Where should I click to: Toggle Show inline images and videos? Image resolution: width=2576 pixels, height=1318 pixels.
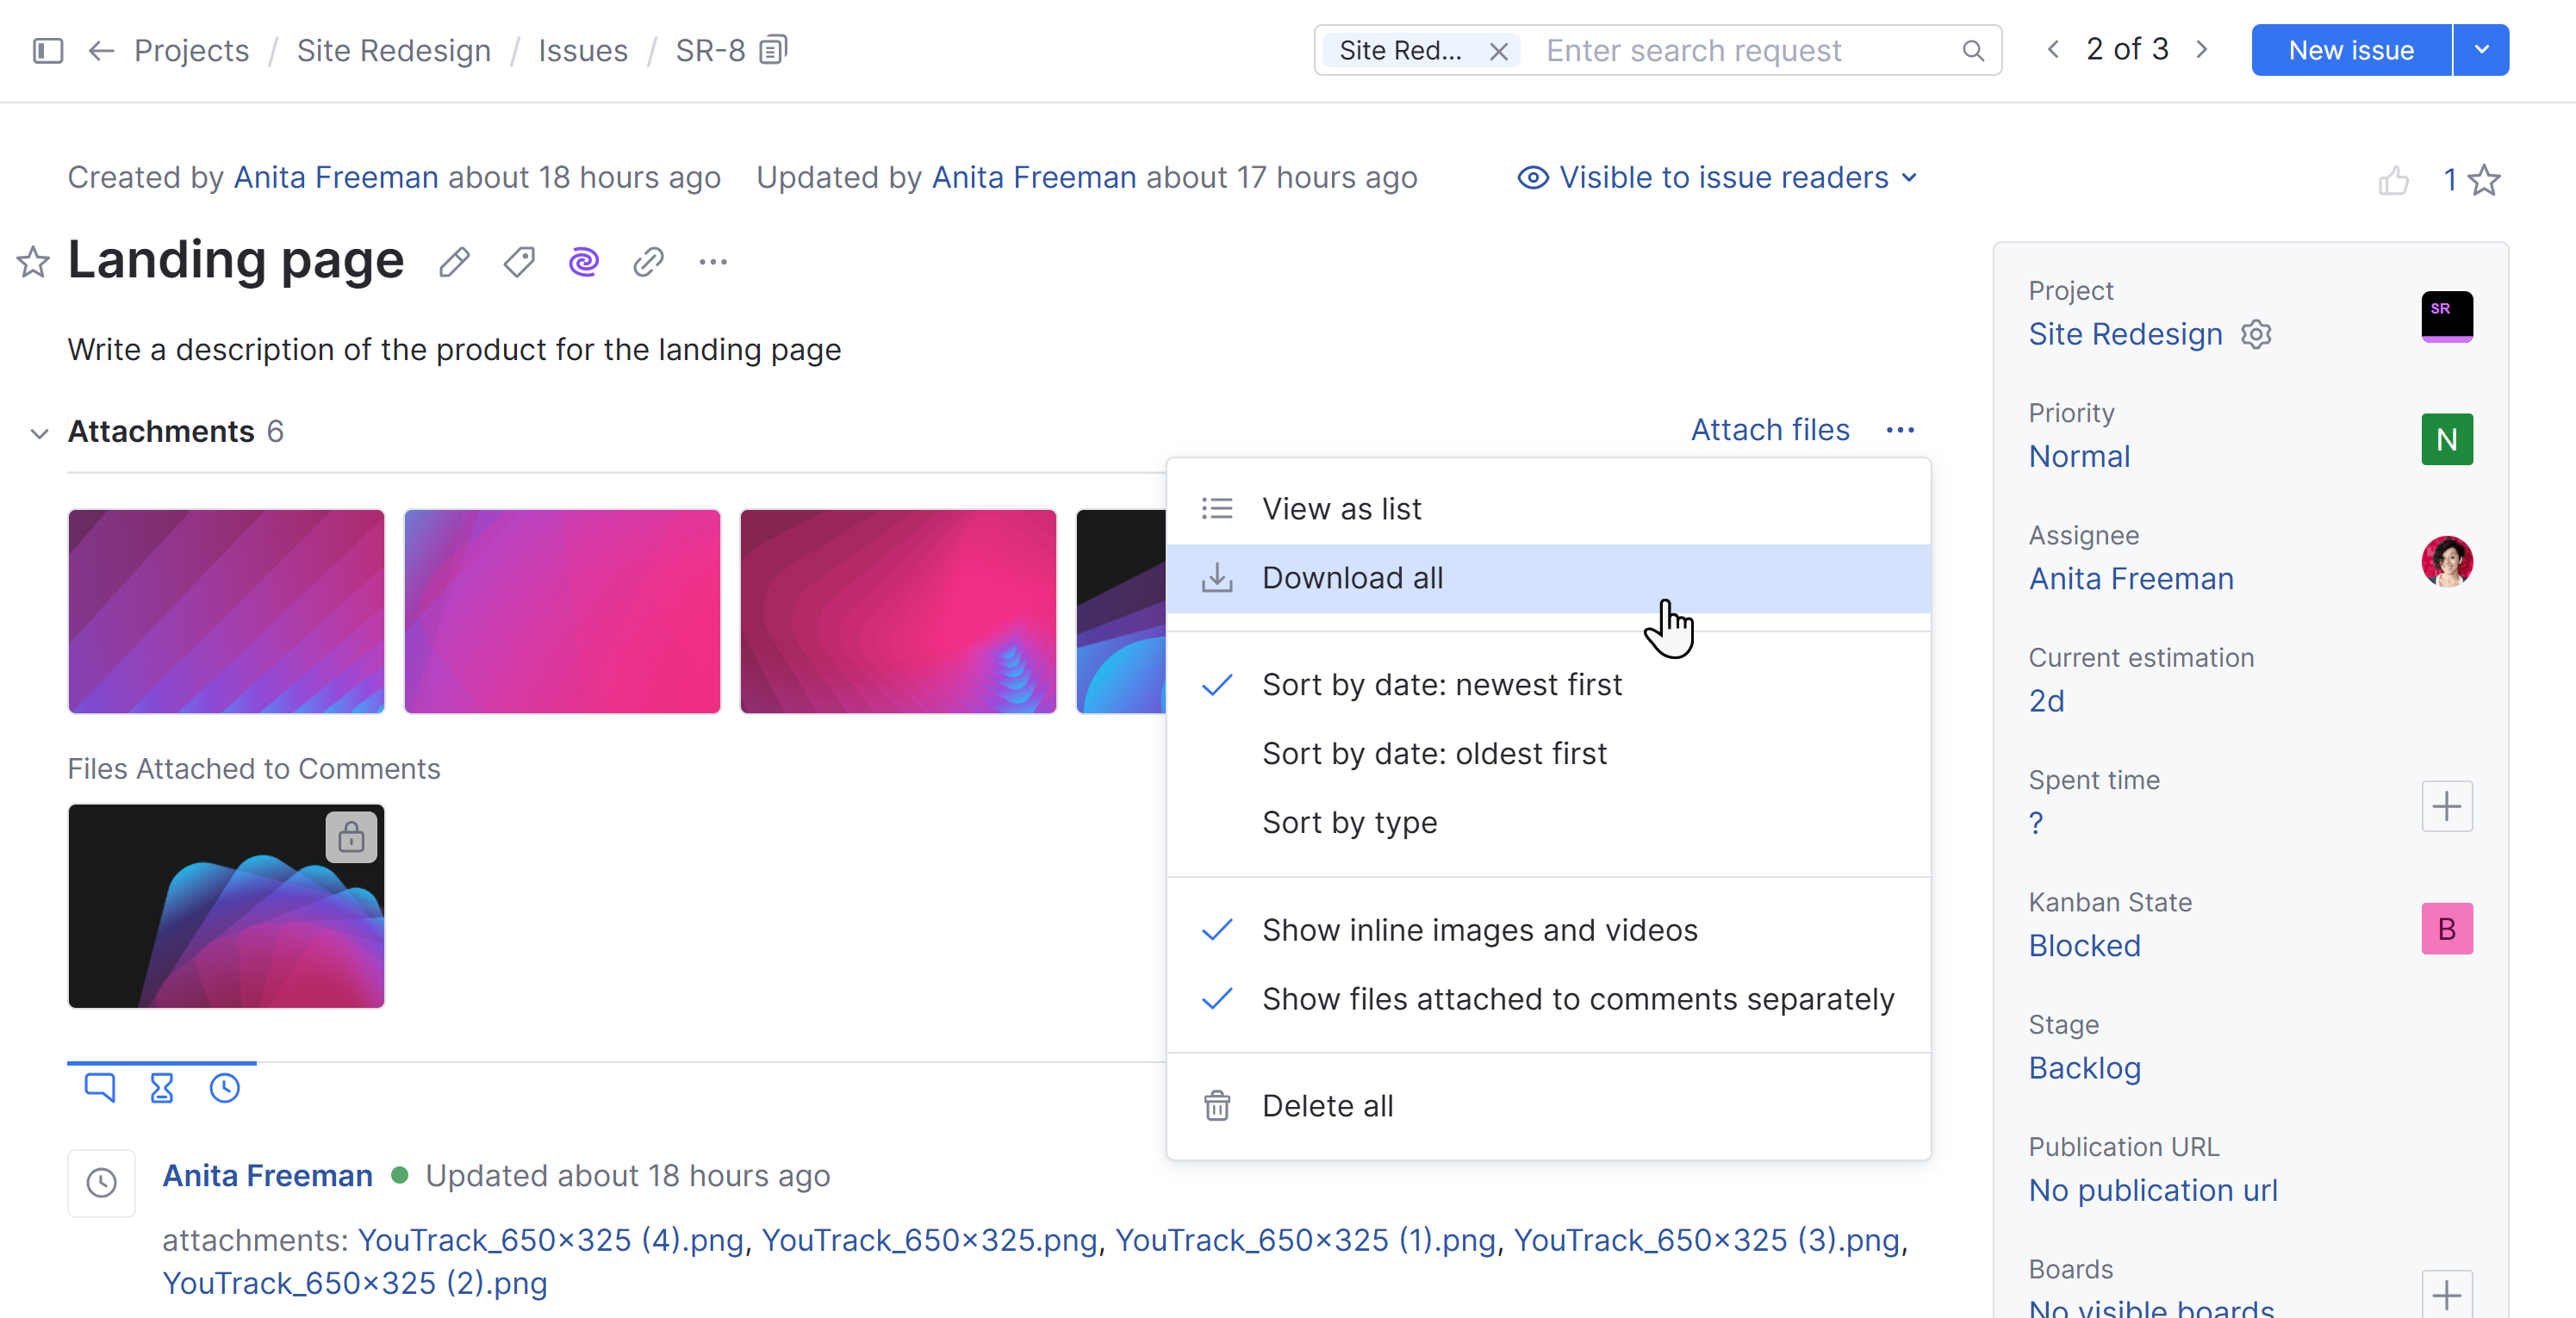(1479, 930)
